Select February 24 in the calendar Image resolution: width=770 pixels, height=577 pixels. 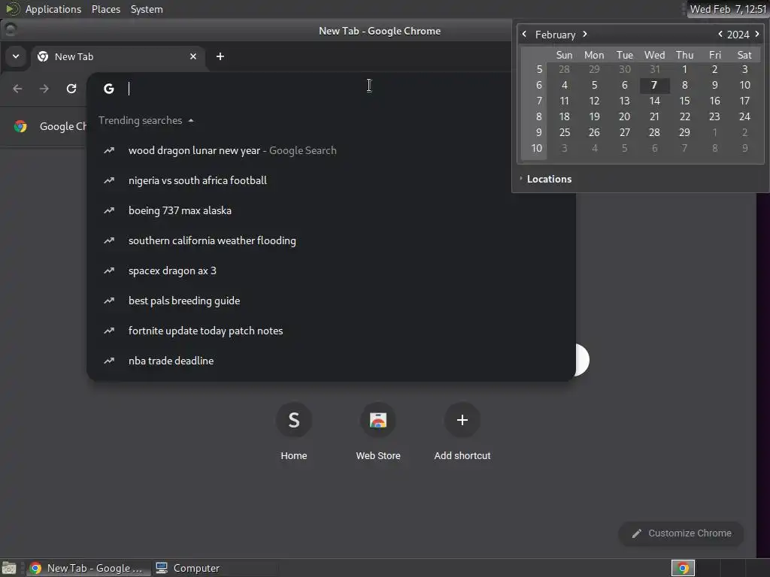click(744, 116)
